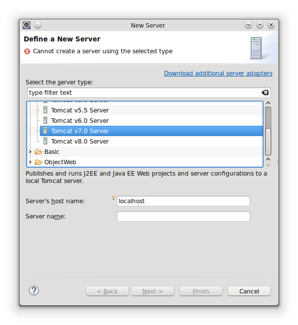Click the Eclipse window menu icon in the title bar
The height and width of the screenshot is (325, 298).
(x=27, y=25)
